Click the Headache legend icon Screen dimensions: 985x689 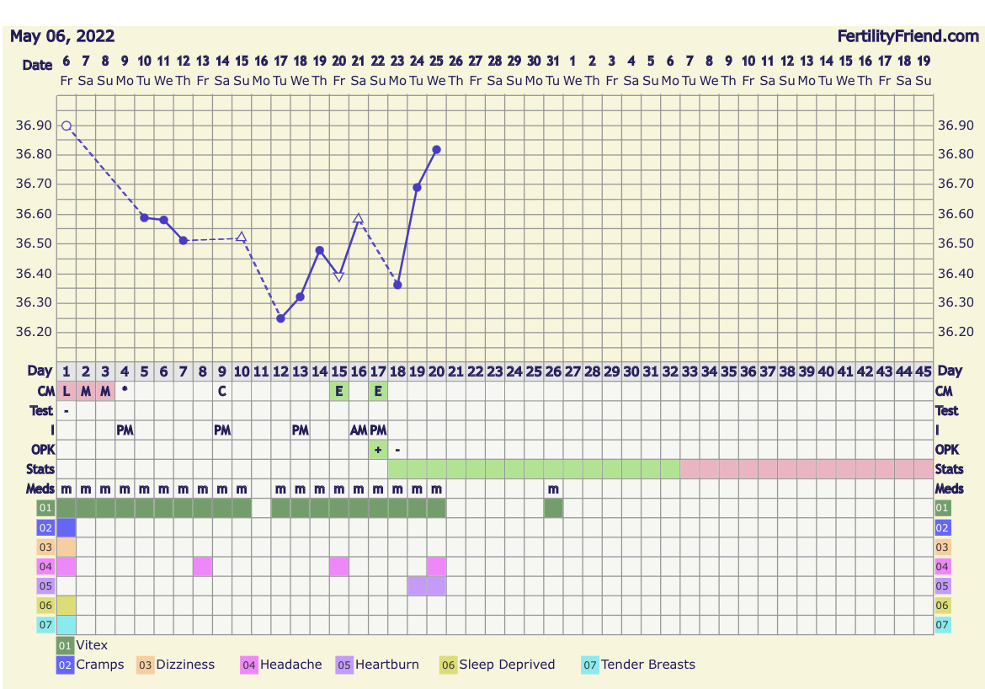[x=249, y=665]
